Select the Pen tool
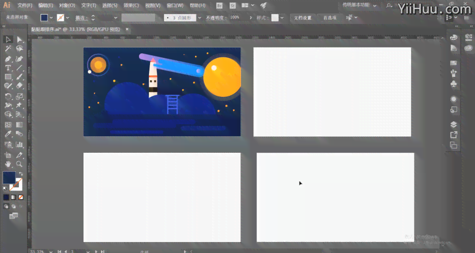This screenshot has height=253, width=475. click(8, 59)
